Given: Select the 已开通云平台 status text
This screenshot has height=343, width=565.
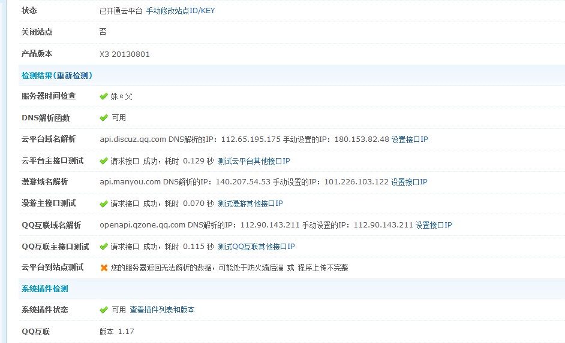Looking at the screenshot, I should pyautogui.click(x=121, y=11).
